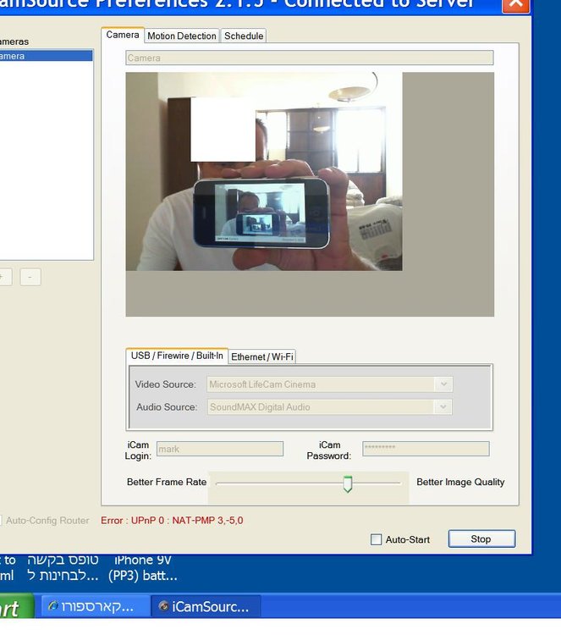Select the Ethernet / Wi-Fi tab

tap(261, 356)
